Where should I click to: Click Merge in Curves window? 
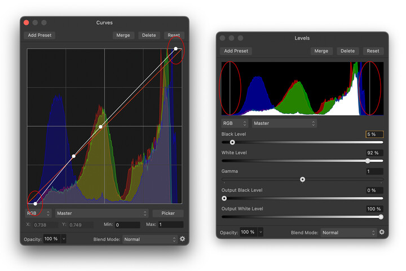123,35
